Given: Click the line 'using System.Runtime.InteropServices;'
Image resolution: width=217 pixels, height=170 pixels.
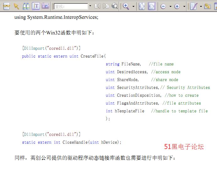Looking at the screenshot, I should [x=56, y=17].
